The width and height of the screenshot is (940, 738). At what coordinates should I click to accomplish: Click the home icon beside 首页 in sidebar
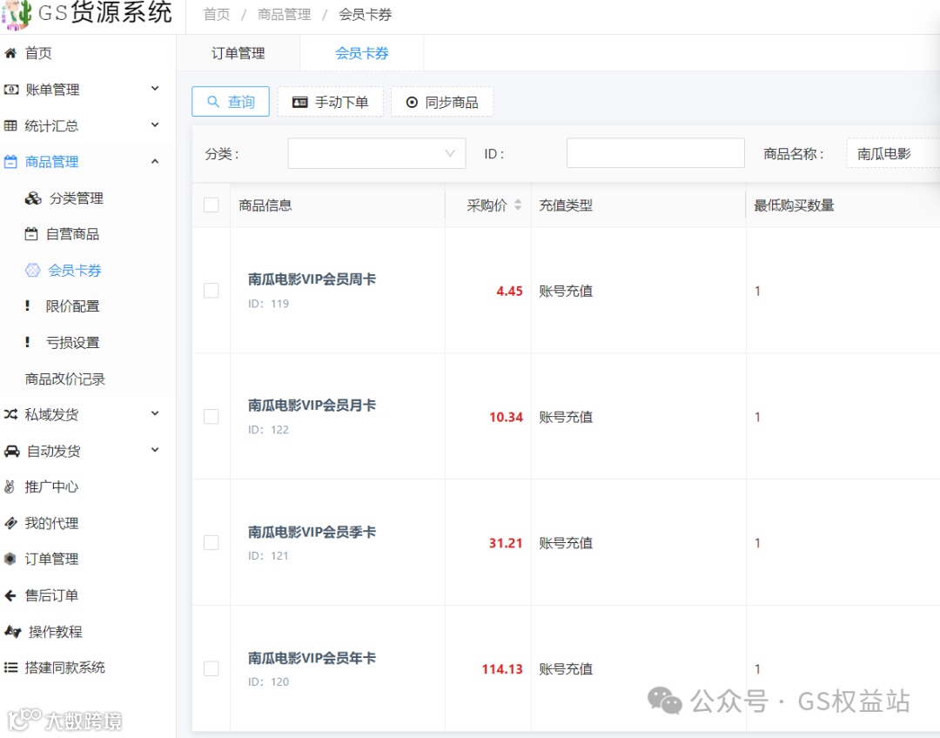pyautogui.click(x=10, y=53)
